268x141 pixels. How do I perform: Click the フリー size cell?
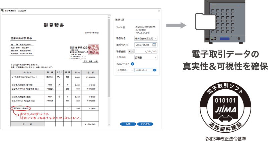(59, 77)
